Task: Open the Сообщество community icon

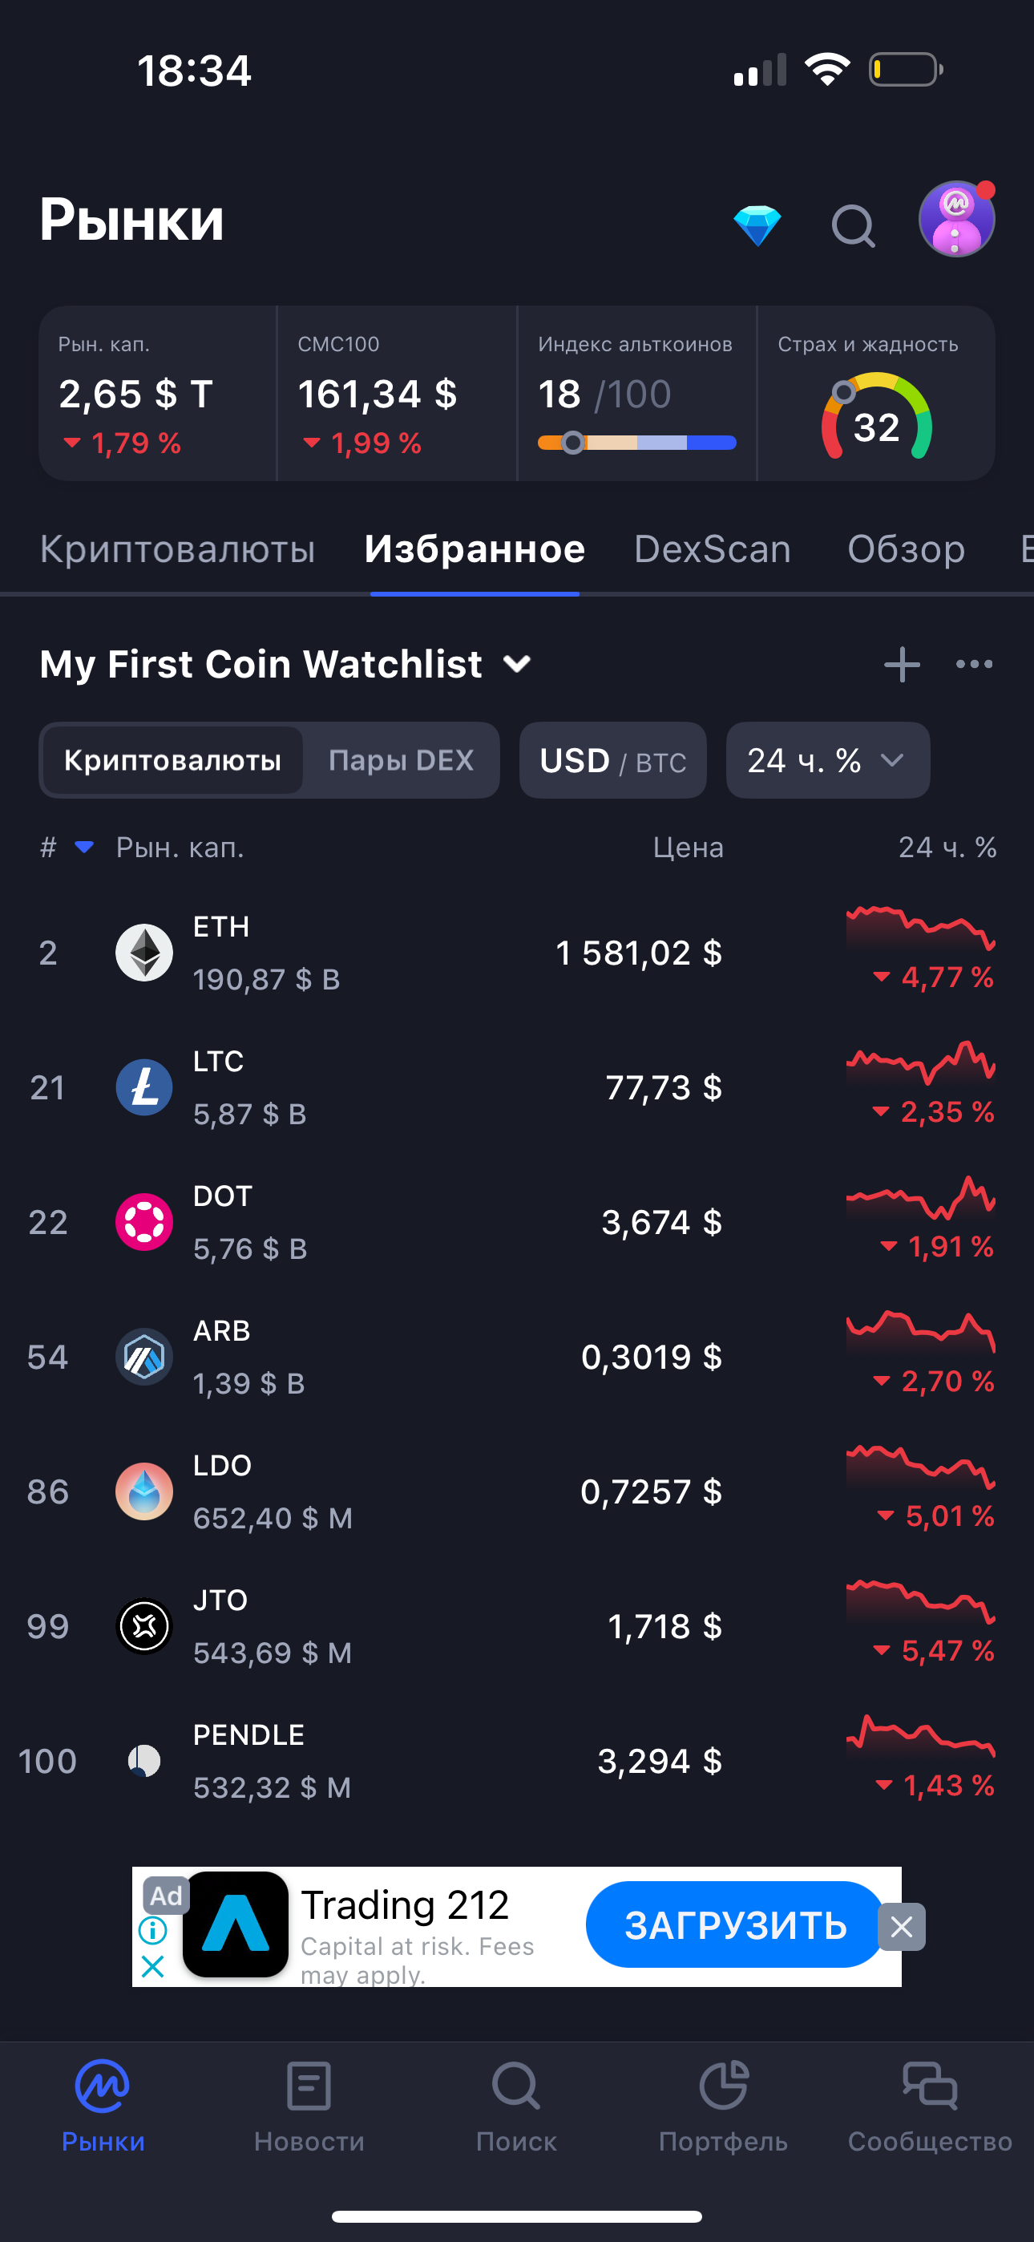Action: tap(930, 2088)
